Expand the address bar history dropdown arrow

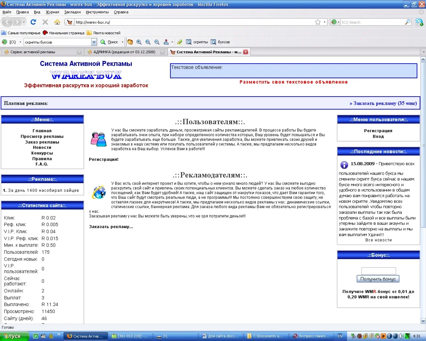325,22
